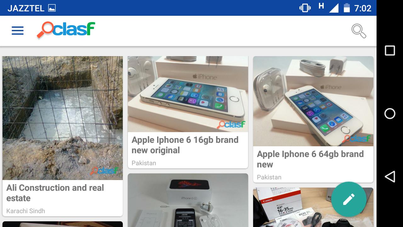Tap the Karachi Sindh location text

tap(26, 211)
